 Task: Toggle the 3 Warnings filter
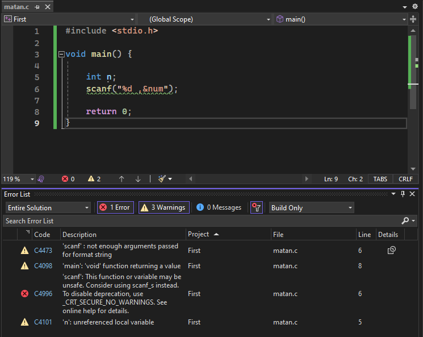(164, 207)
